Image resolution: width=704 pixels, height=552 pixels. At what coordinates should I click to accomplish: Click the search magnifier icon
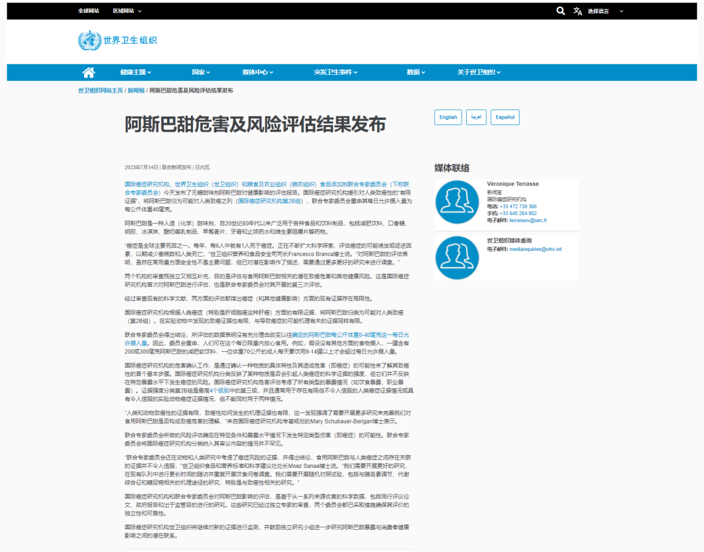[x=561, y=11]
